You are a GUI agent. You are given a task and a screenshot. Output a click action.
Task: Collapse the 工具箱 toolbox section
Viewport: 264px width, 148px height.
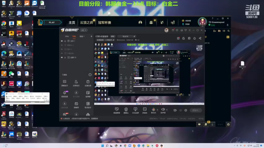(90, 75)
